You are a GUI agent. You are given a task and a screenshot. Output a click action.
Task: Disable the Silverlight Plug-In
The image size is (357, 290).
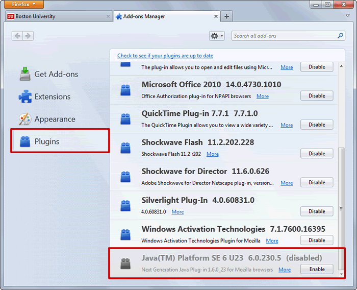click(317, 211)
